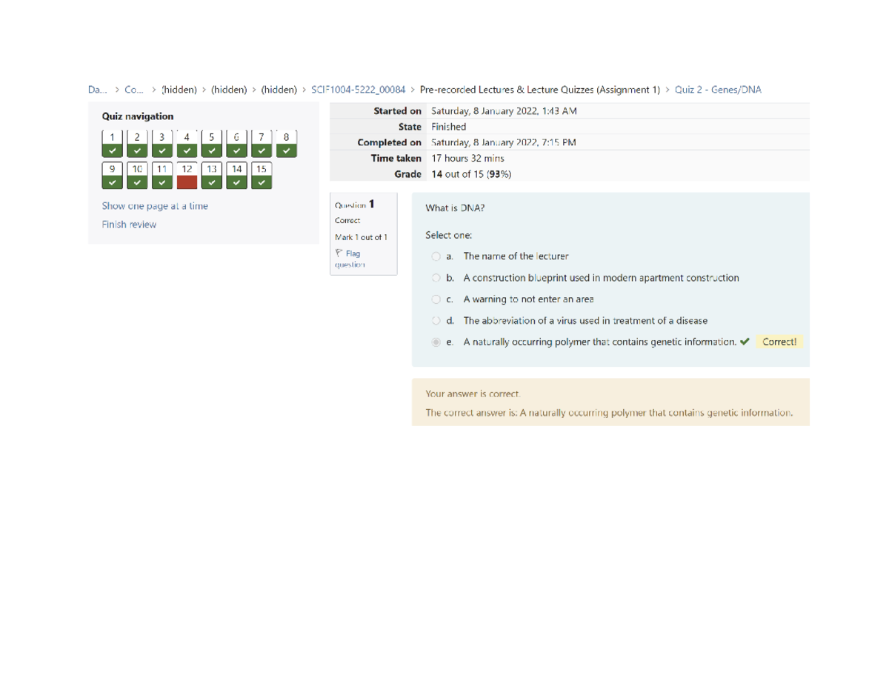Viewport: 889px width, 687px height.
Task: Select radio option e, naturally occurring polymer
Action: (x=436, y=342)
